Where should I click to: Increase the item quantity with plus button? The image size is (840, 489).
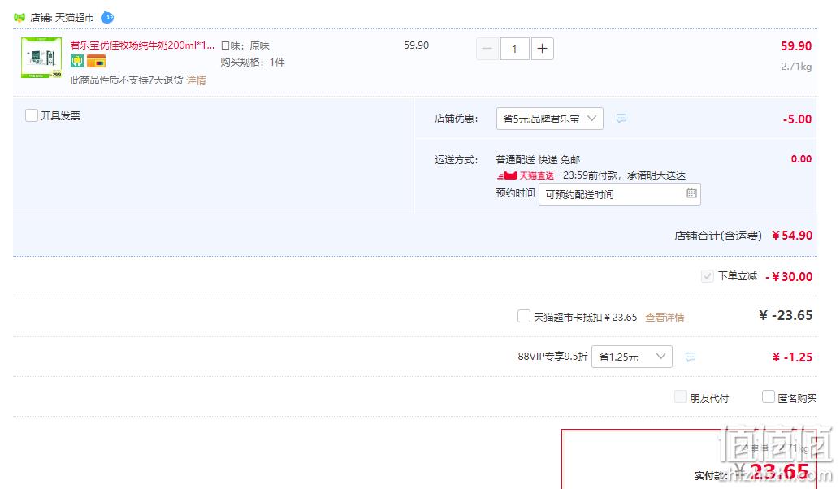pyautogui.click(x=542, y=49)
